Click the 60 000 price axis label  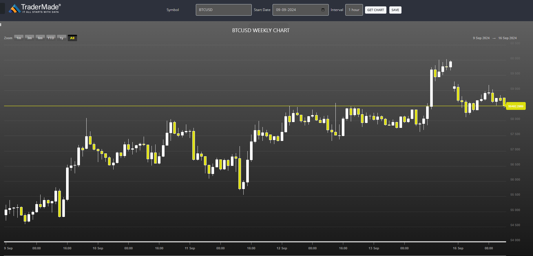pyautogui.click(x=515, y=58)
